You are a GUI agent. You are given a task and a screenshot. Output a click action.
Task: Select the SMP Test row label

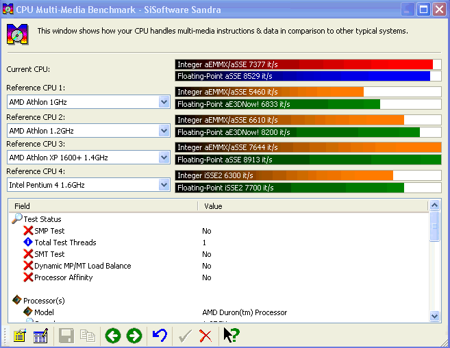(49, 231)
